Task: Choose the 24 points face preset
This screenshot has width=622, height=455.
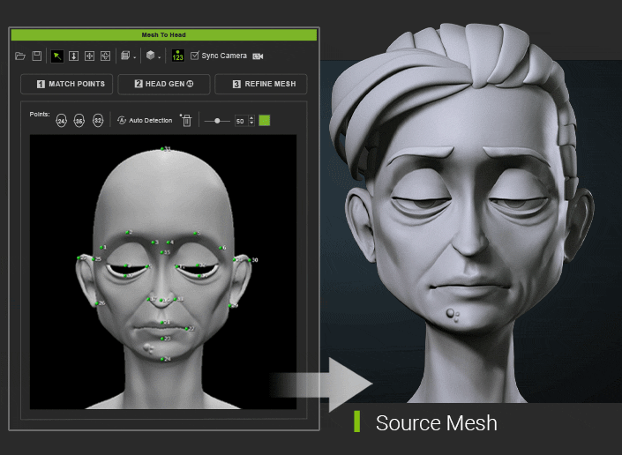Action: pos(62,120)
